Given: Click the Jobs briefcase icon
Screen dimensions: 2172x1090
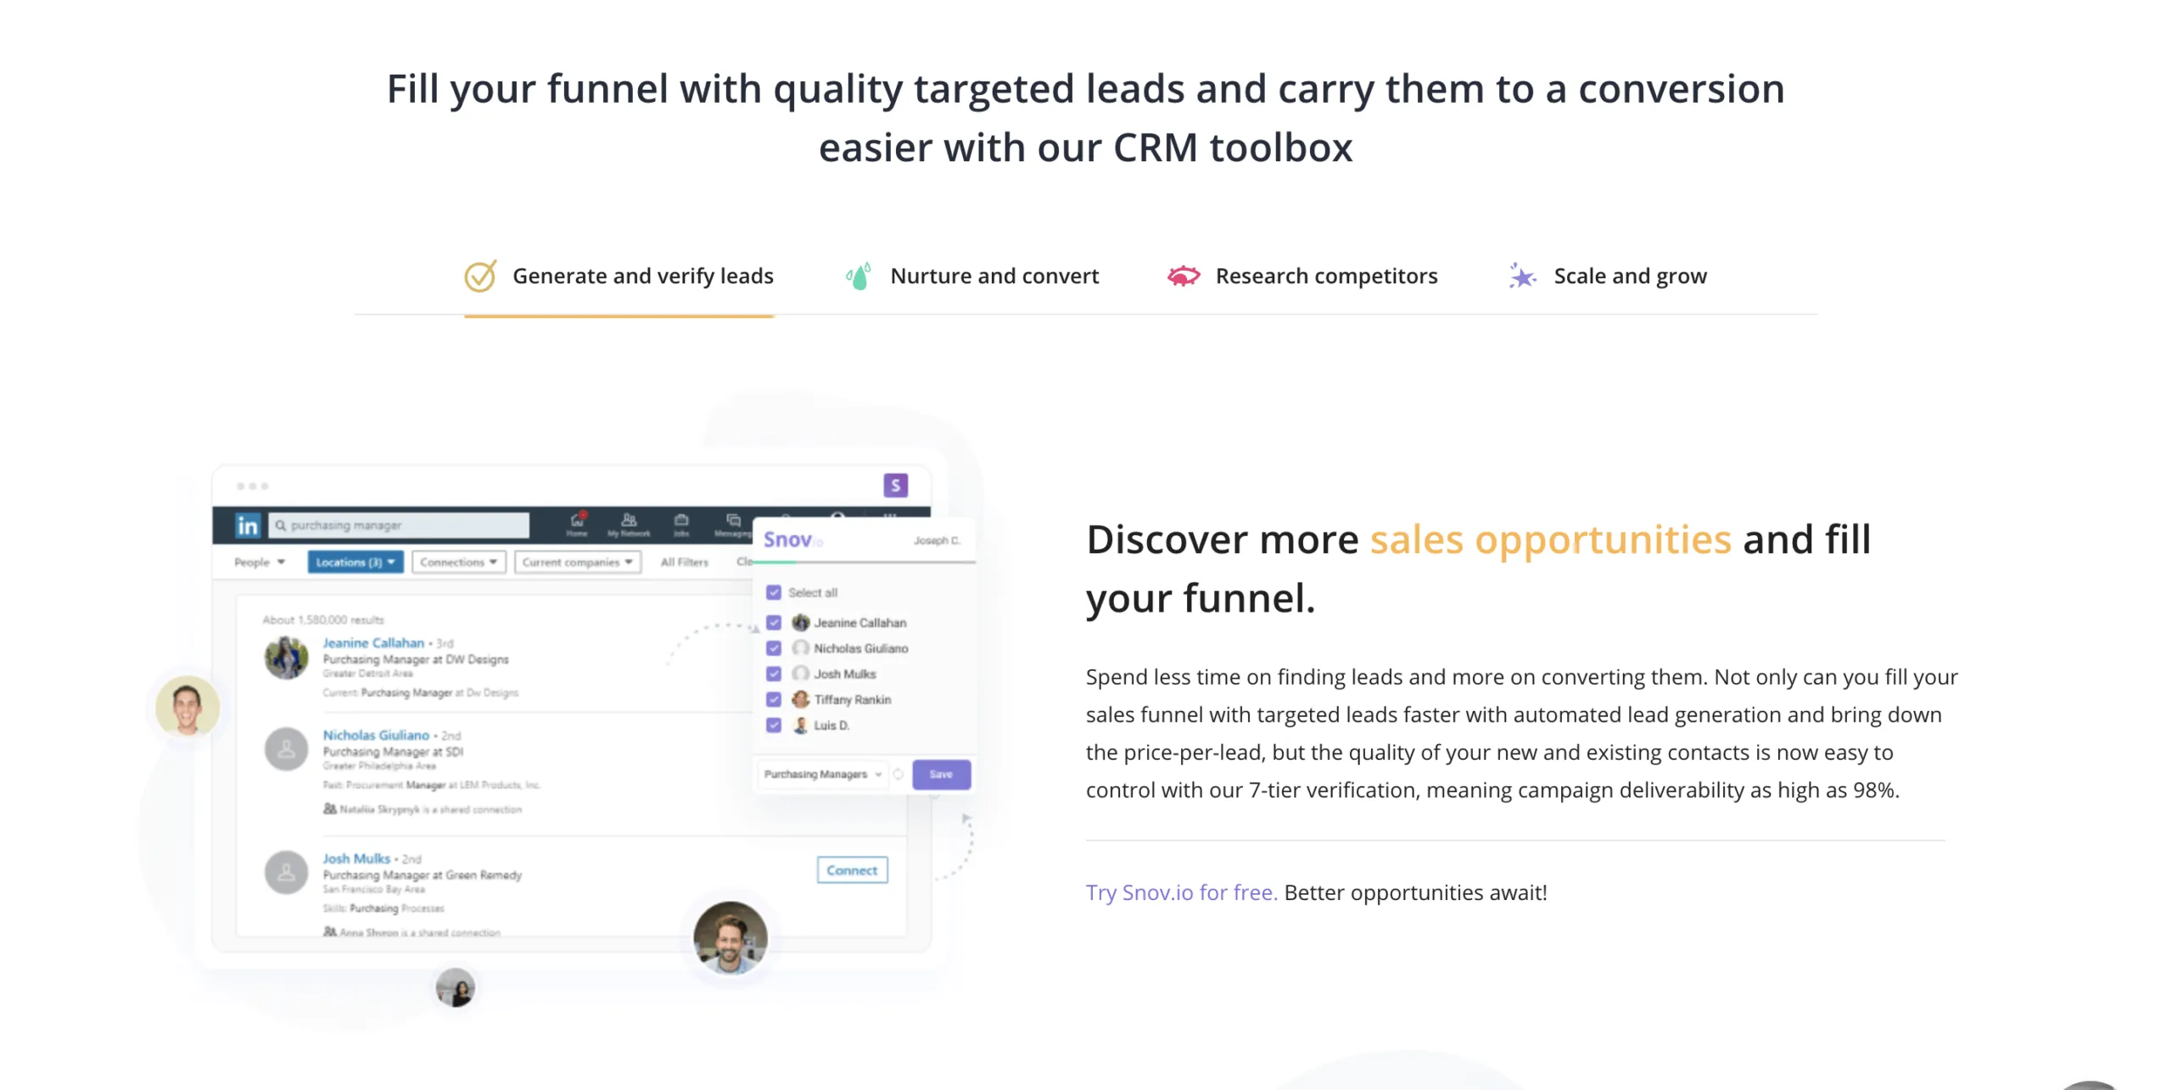Looking at the screenshot, I should [x=681, y=524].
